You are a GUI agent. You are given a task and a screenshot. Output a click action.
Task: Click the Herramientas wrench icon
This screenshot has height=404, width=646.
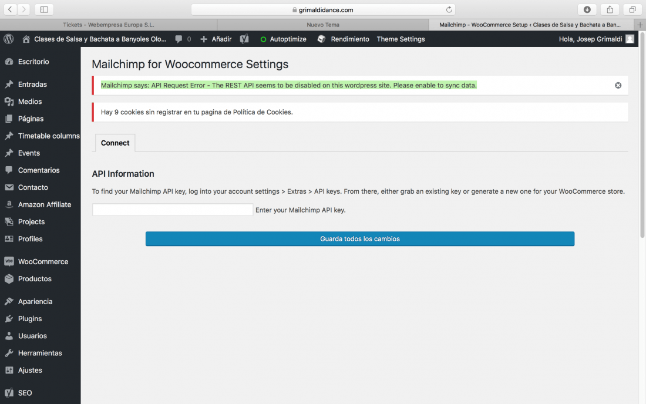click(x=9, y=353)
